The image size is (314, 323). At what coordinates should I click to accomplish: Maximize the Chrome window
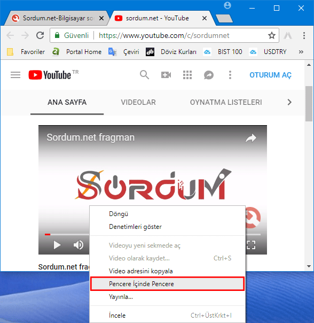(x=277, y=8)
